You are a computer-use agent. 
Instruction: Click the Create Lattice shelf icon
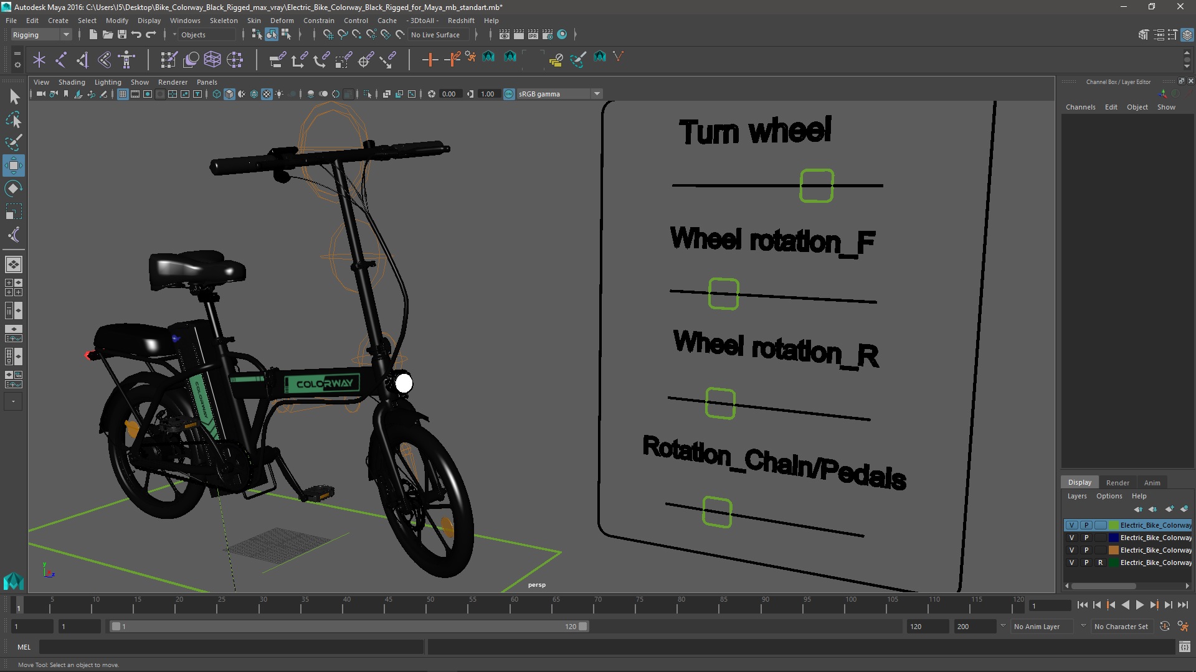[212, 59]
